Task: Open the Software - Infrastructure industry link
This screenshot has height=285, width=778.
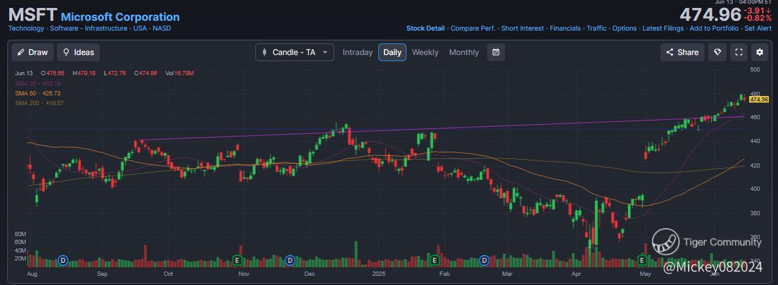Action: click(x=89, y=28)
